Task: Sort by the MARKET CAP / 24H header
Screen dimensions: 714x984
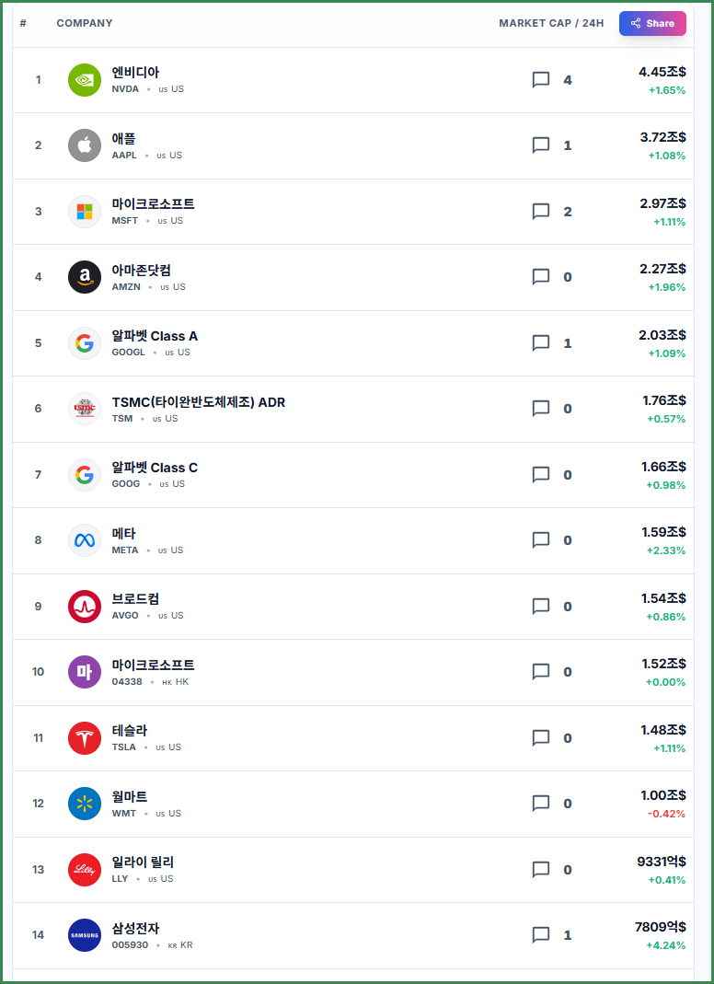Action: click(x=551, y=23)
